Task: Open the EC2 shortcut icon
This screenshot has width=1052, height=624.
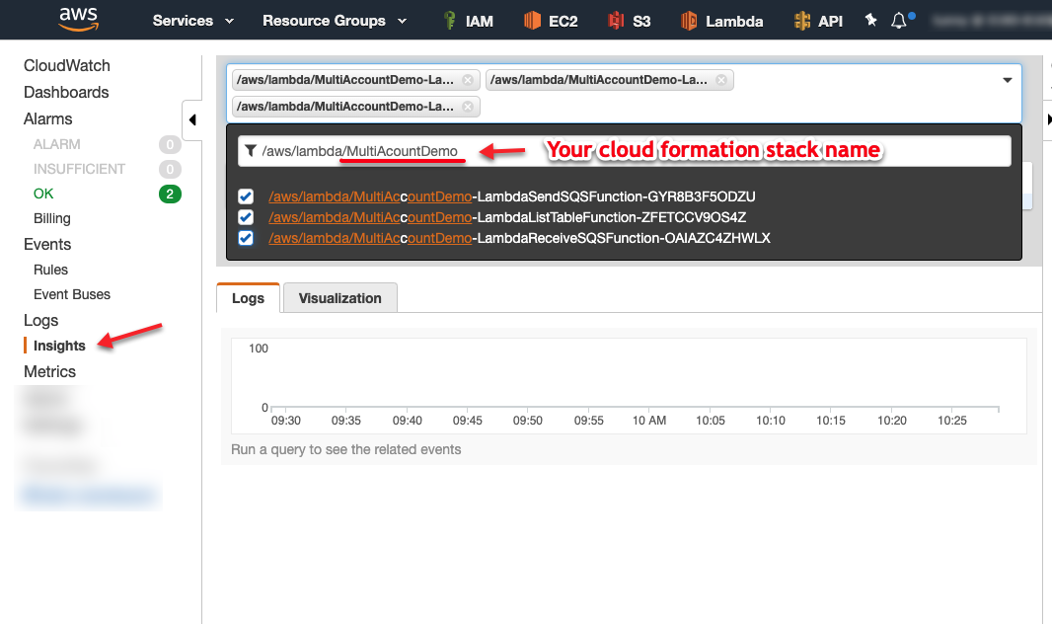Action: pos(532,21)
